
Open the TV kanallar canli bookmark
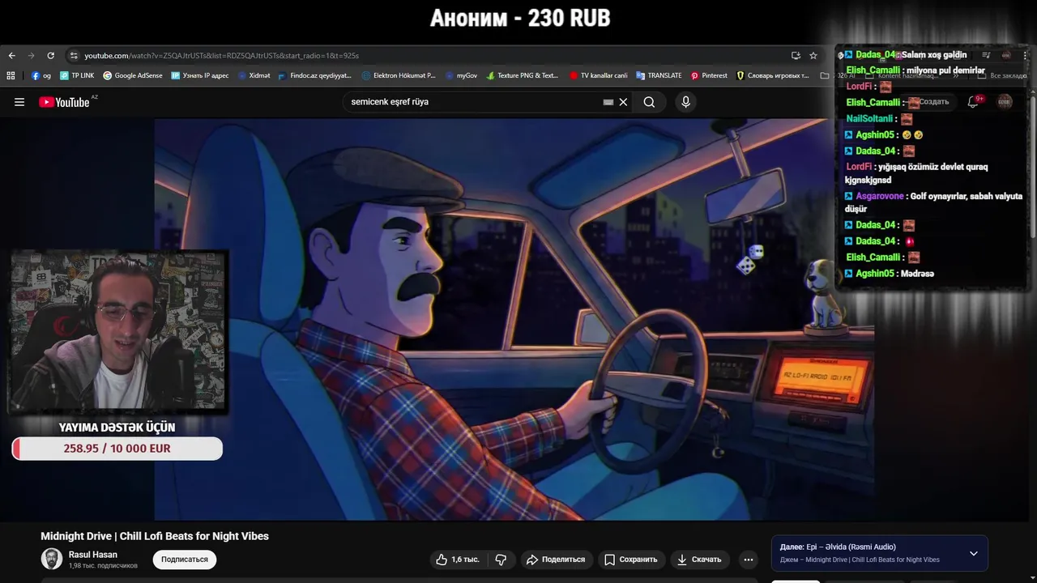click(x=598, y=75)
